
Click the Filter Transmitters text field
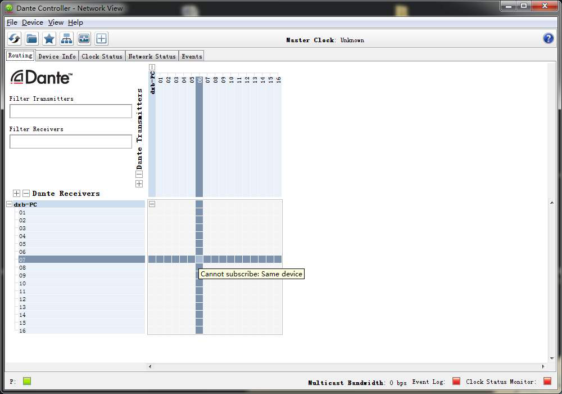click(x=71, y=111)
